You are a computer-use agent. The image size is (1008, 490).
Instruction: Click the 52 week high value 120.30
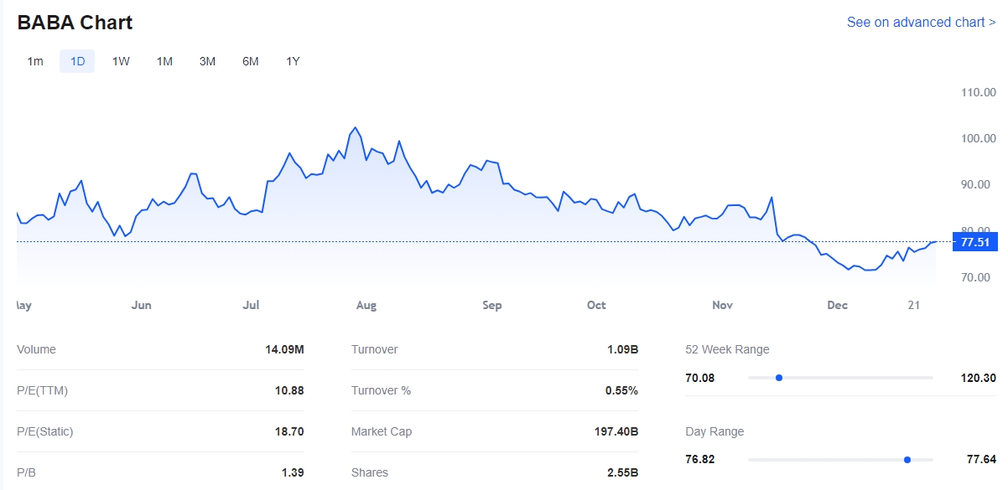pos(978,378)
